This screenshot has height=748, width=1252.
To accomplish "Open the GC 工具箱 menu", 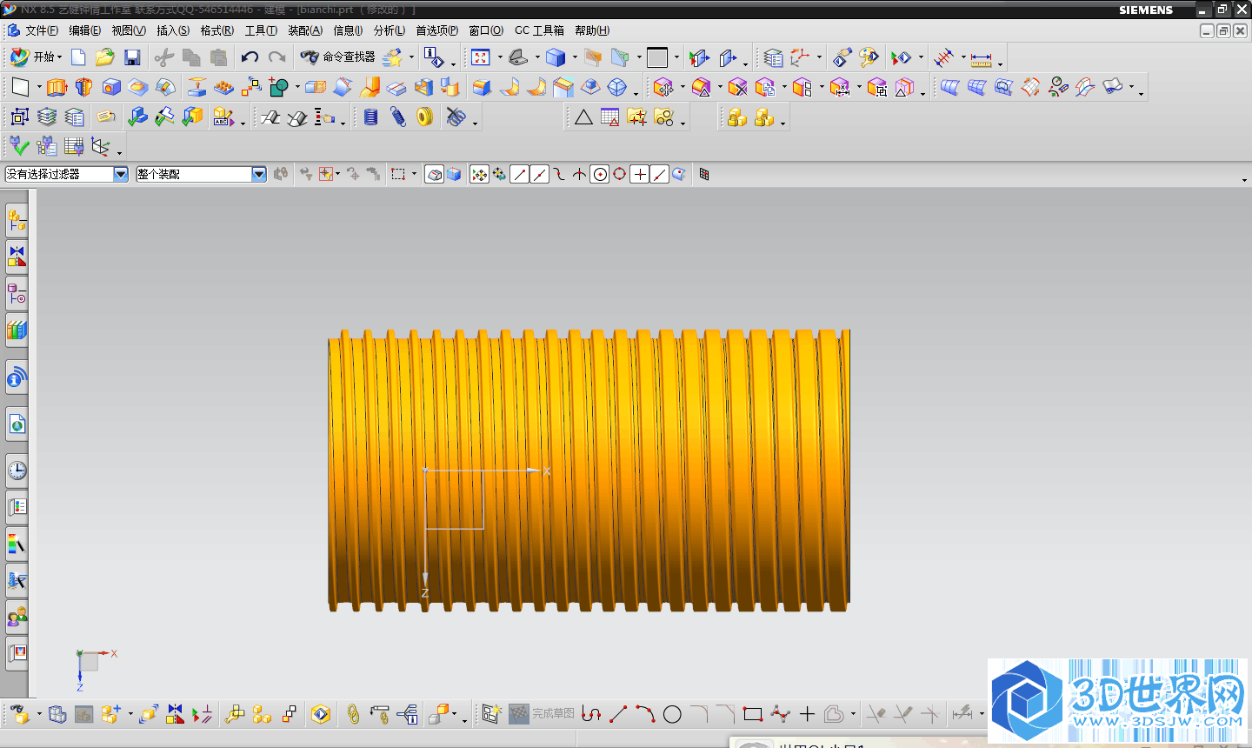I will point(539,30).
